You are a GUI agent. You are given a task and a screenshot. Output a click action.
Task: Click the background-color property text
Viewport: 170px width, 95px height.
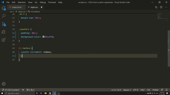coord(30,37)
